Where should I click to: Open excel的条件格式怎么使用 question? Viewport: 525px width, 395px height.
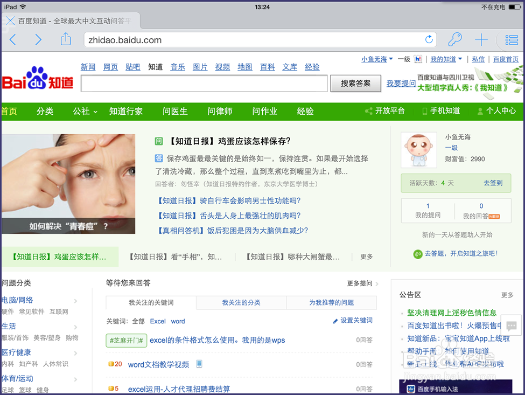(x=218, y=340)
